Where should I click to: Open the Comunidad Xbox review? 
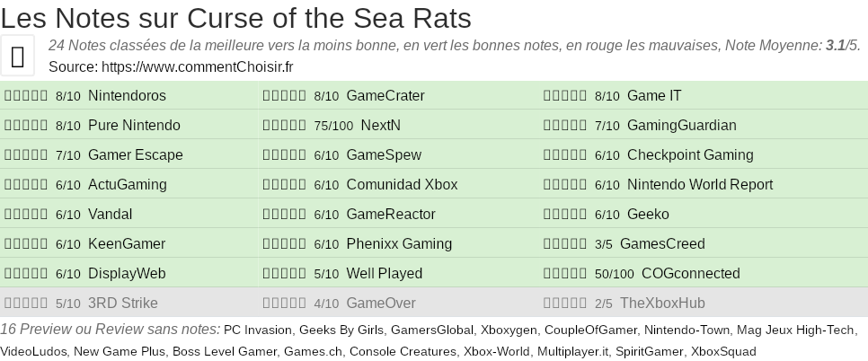(402, 185)
